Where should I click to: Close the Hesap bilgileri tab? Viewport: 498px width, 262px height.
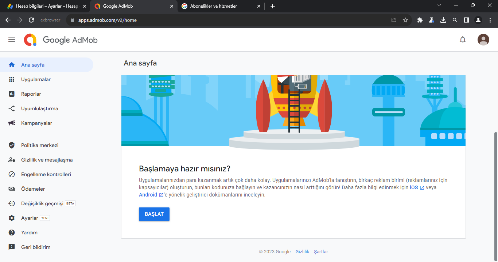[x=85, y=6]
